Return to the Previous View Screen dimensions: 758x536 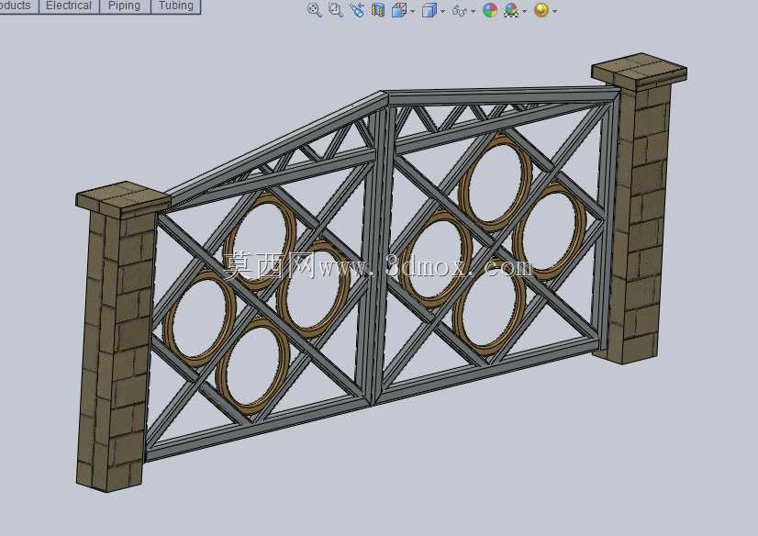coord(357,10)
